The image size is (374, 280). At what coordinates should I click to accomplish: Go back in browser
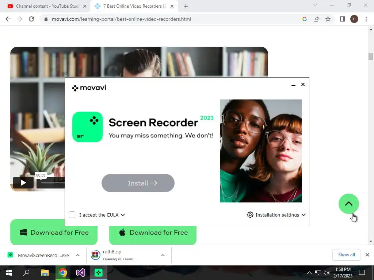click(8, 19)
